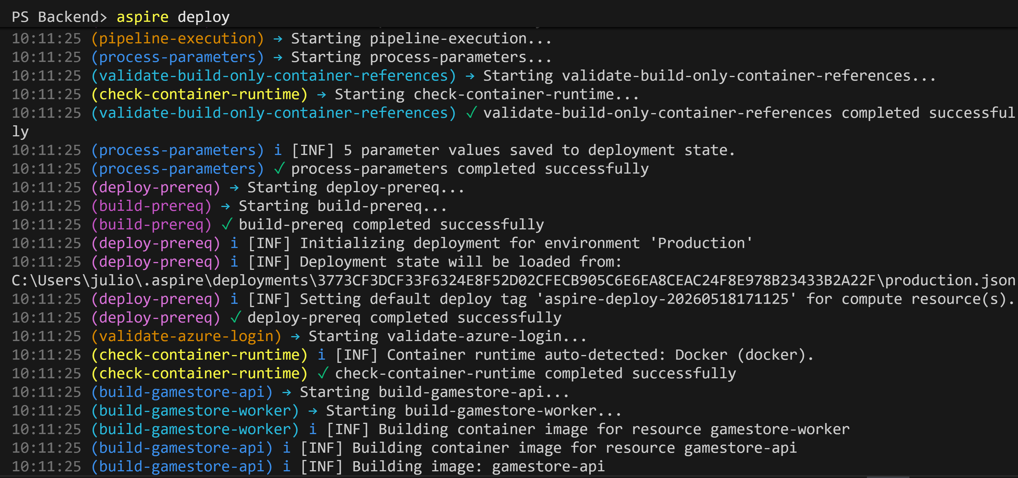Click '(pipeline-execution)' orange step label
Image resolution: width=1018 pixels, height=478 pixels.
pyautogui.click(x=178, y=39)
